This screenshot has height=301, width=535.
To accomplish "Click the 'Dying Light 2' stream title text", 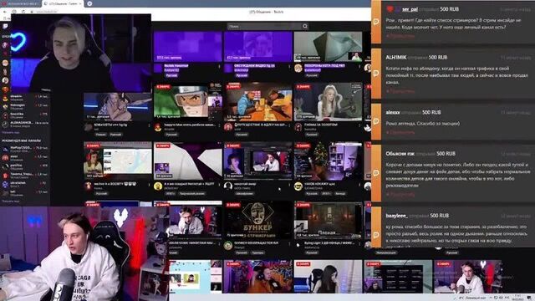I will 329,243.
